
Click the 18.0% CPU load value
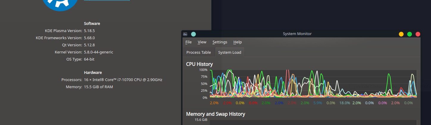[x=345, y=103]
